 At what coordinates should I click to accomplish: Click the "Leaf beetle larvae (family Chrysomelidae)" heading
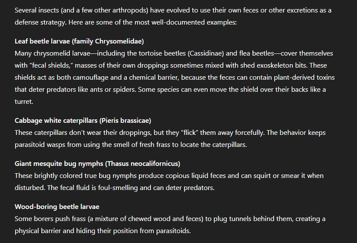pos(79,41)
